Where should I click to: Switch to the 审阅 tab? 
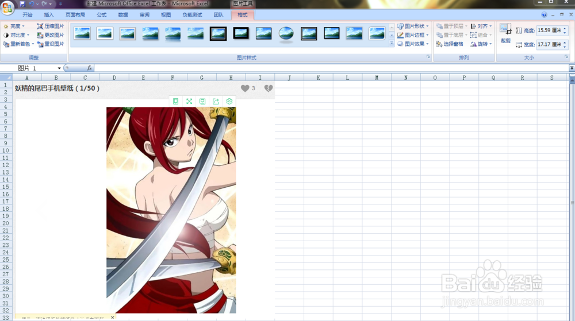click(x=144, y=15)
